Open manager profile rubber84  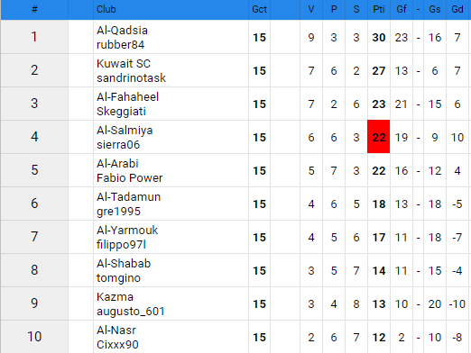(x=120, y=45)
